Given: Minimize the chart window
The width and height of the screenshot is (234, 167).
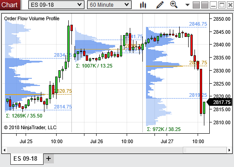Looking at the screenshot, I should click(213, 5).
